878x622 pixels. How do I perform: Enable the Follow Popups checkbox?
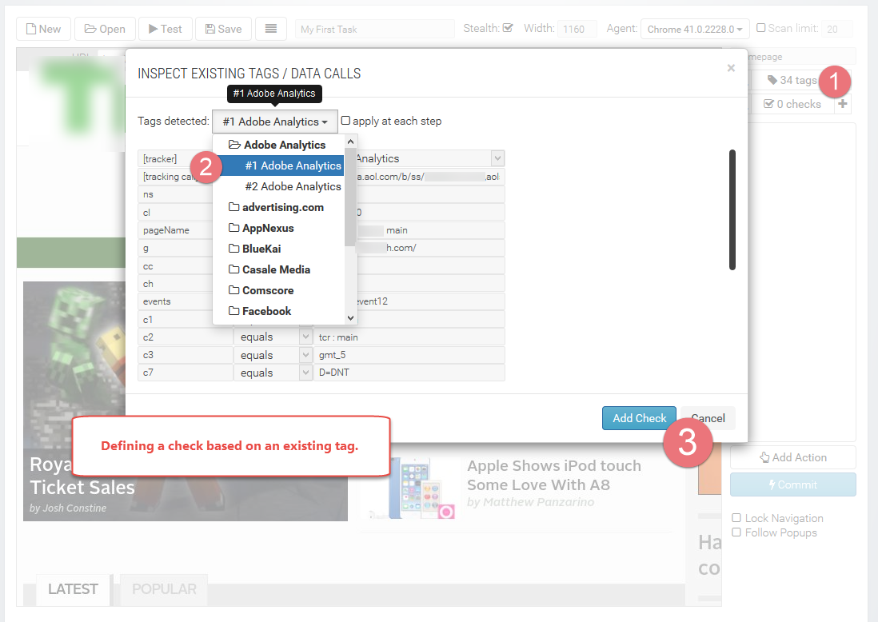coord(736,532)
